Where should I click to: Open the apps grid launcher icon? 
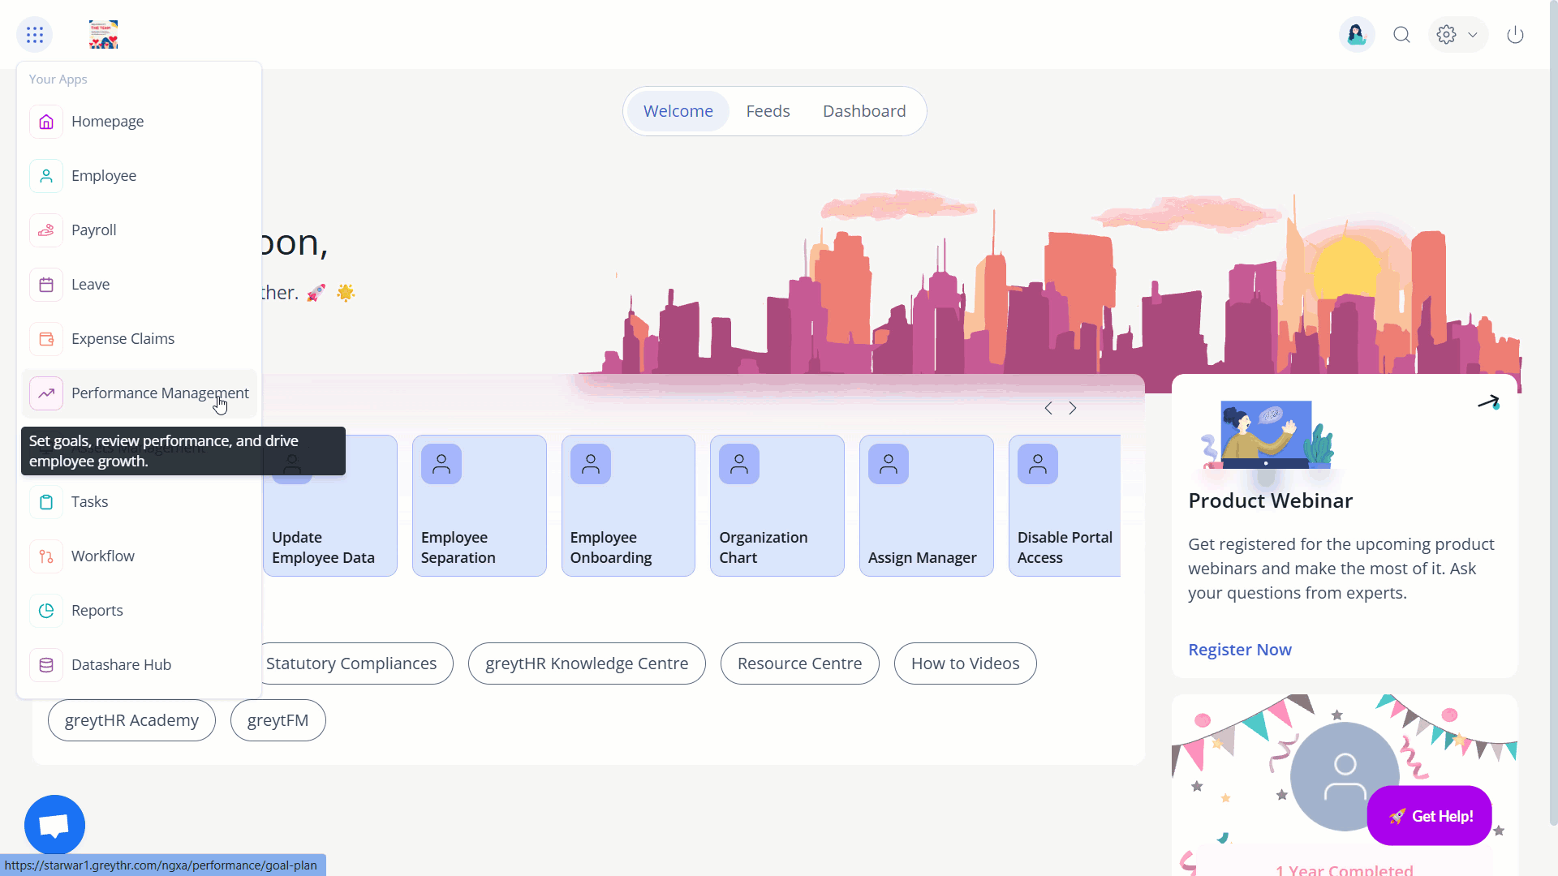pyautogui.click(x=34, y=35)
